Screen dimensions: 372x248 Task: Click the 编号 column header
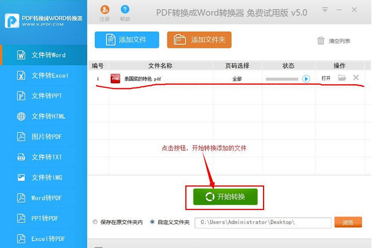(x=98, y=66)
